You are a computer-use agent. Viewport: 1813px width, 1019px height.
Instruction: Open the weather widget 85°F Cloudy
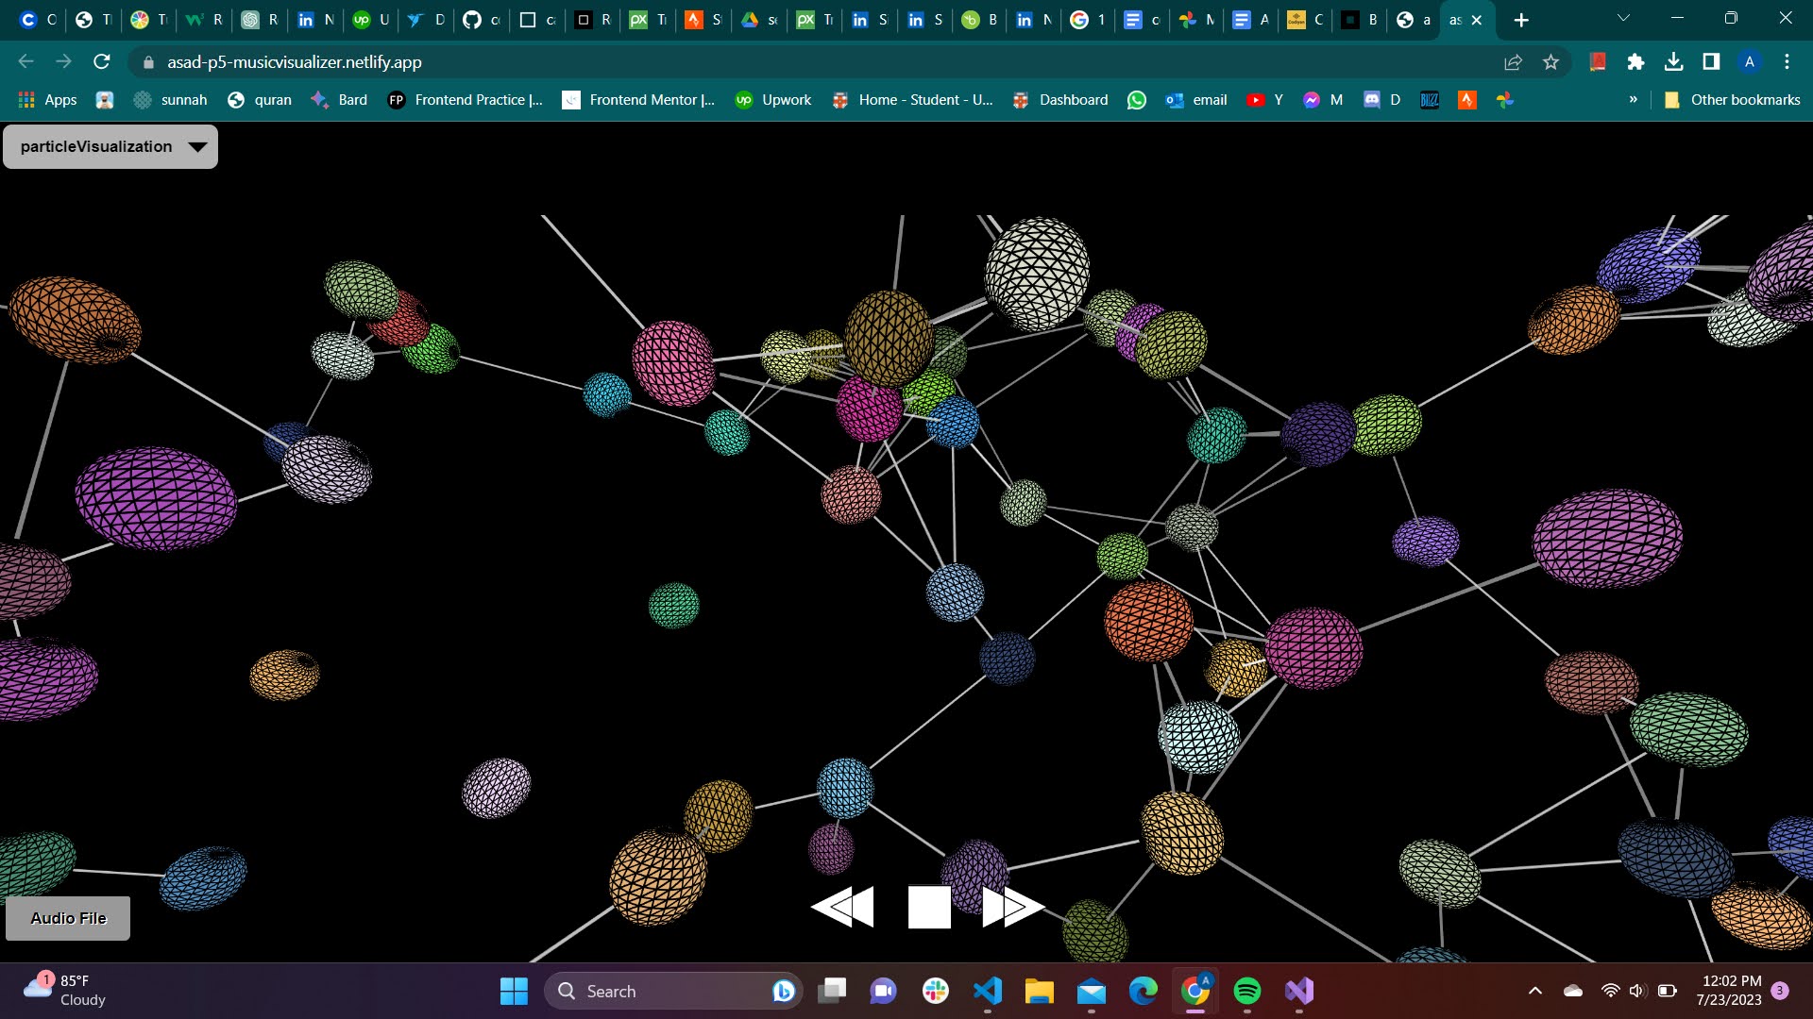coord(64,991)
